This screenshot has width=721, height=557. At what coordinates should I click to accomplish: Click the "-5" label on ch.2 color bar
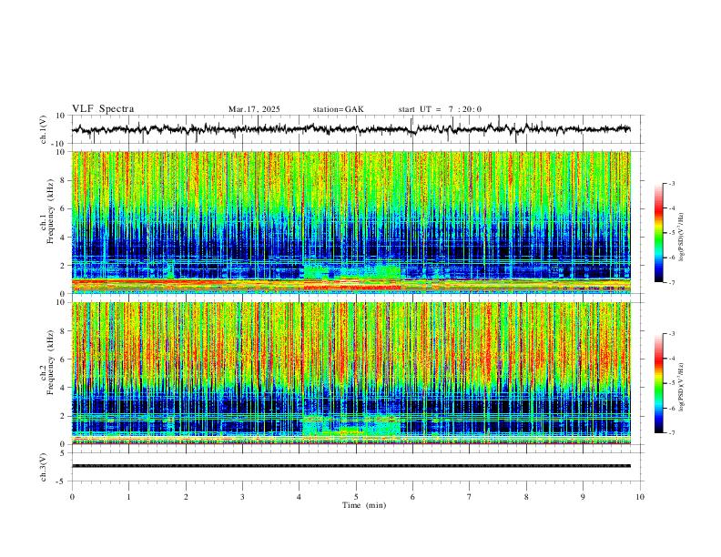click(x=671, y=383)
